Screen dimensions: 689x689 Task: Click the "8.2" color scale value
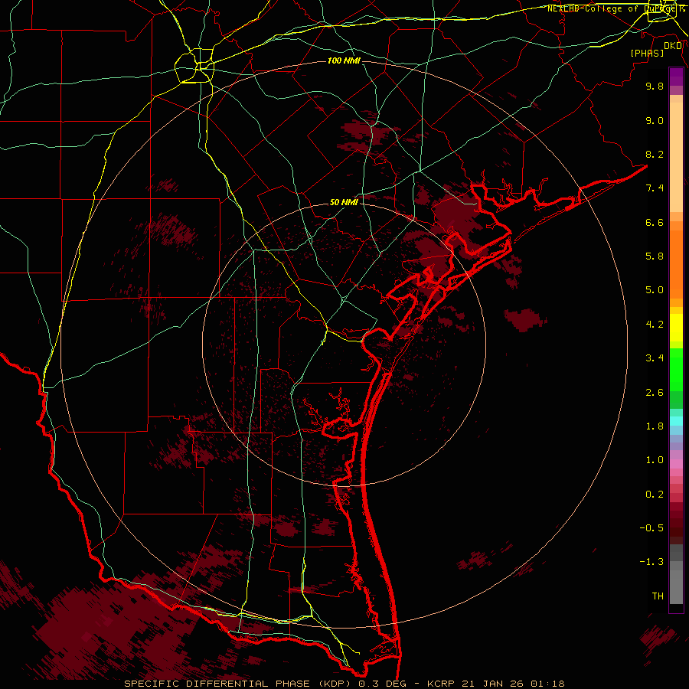point(655,154)
